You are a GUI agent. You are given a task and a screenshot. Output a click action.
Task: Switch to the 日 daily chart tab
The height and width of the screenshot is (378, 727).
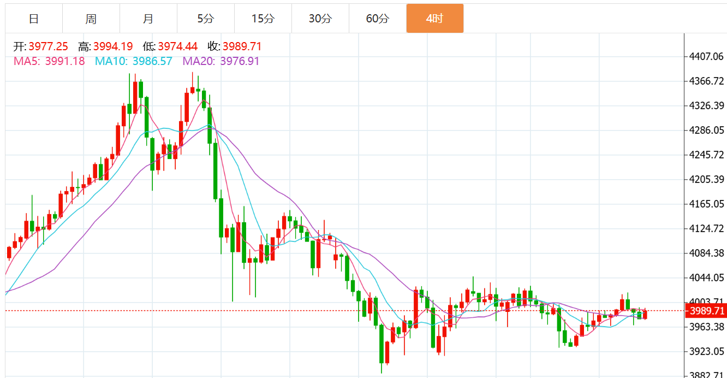34,19
